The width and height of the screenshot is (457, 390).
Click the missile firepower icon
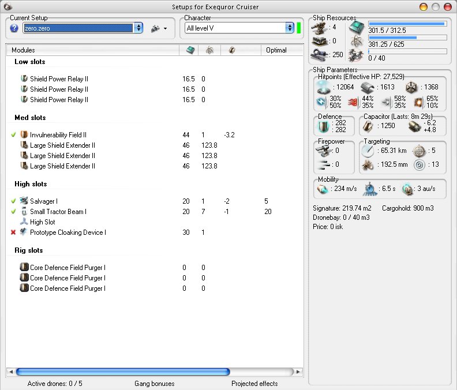[x=324, y=164]
